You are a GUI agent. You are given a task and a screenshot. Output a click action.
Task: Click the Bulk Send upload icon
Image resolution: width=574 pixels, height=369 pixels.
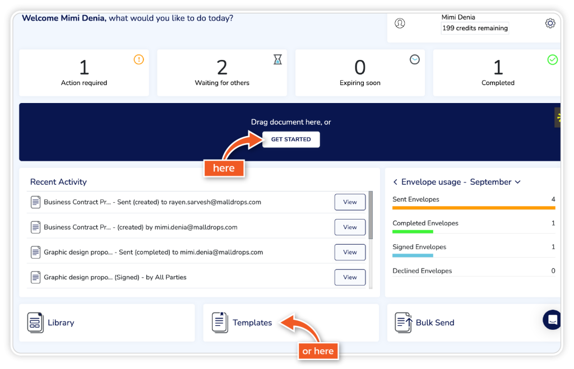click(403, 323)
